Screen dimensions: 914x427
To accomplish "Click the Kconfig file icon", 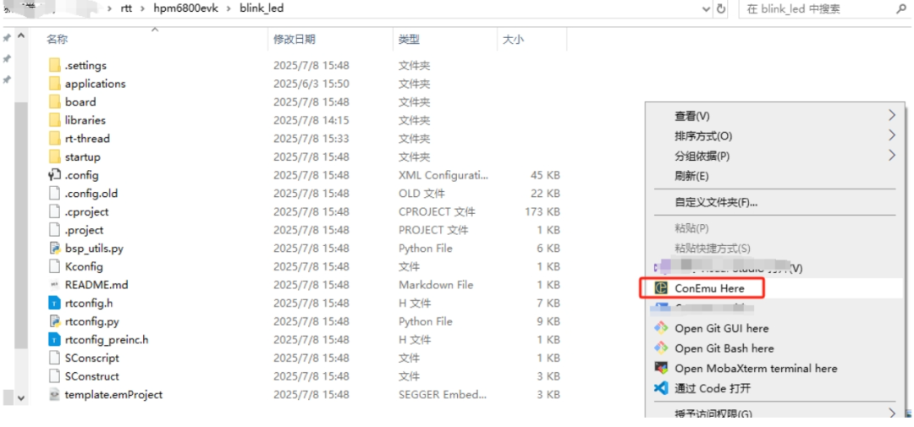I will click(x=54, y=266).
